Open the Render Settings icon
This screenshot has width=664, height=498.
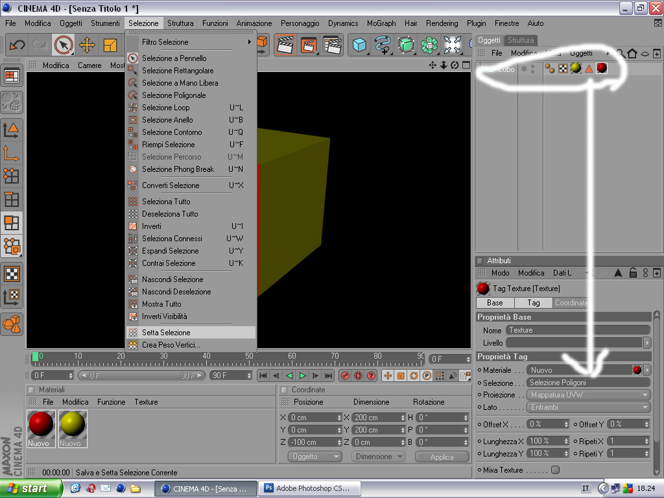click(332, 45)
